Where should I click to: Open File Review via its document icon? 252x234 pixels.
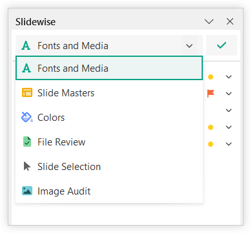click(27, 142)
